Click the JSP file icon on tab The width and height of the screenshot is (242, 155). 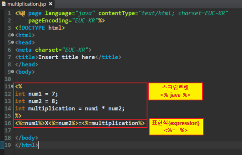point(4,4)
